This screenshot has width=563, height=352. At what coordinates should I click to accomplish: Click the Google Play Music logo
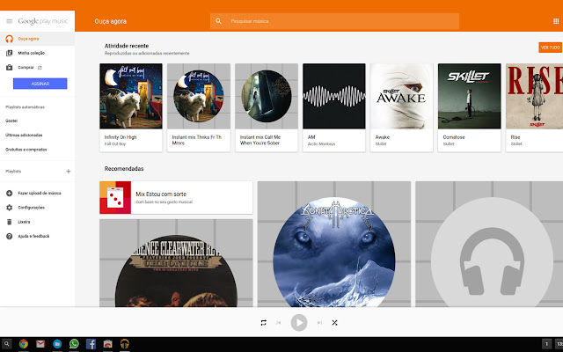43,21
